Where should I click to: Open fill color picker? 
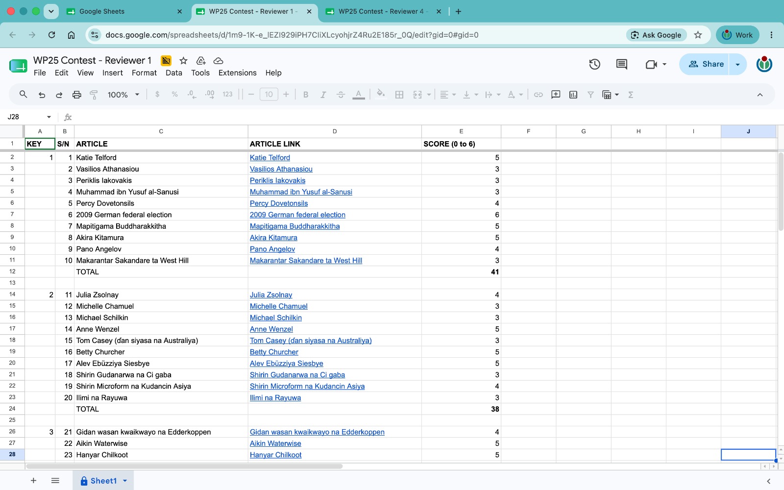[381, 94]
